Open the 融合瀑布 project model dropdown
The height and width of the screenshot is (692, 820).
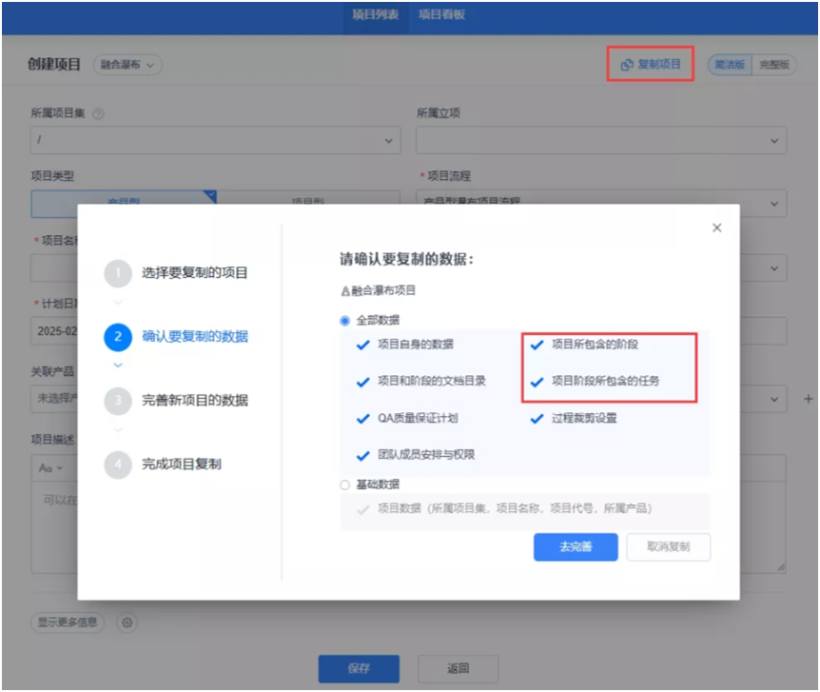[127, 65]
